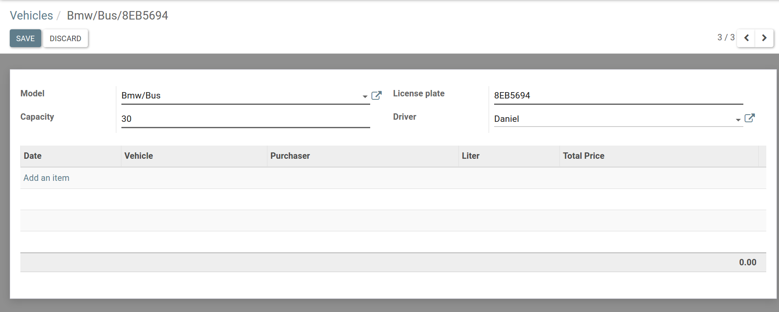The width and height of the screenshot is (779, 312).
Task: Add an item to the fuel table
Action: 46,178
